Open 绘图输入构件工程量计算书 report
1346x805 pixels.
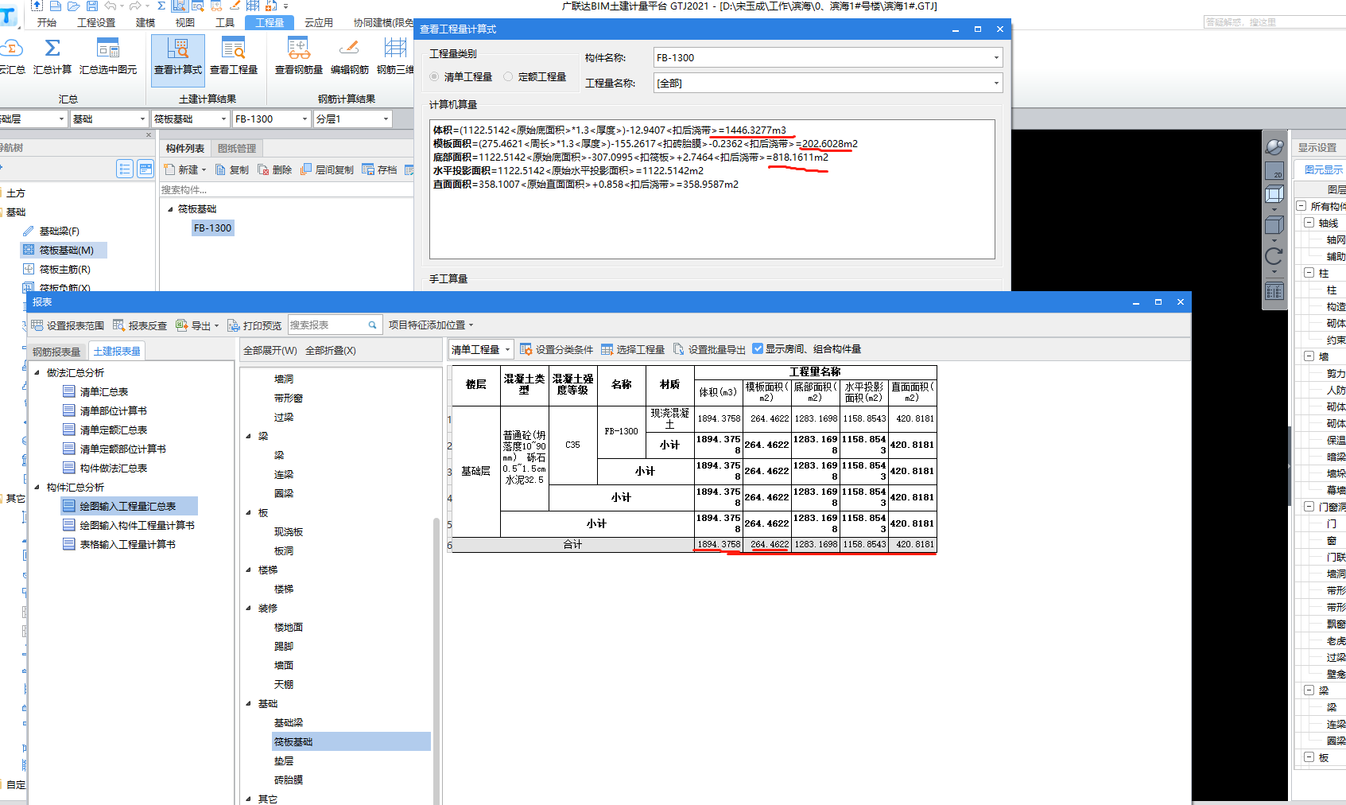coord(137,526)
